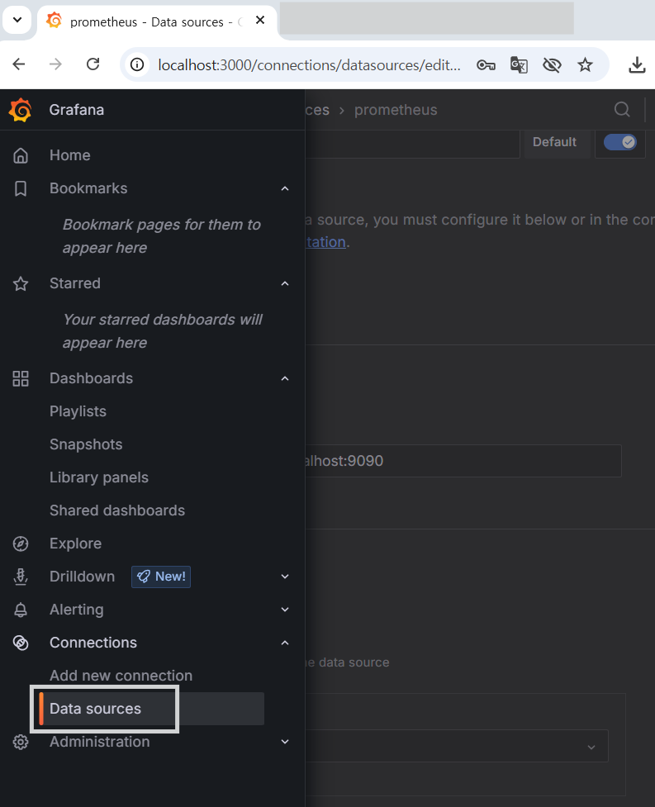Close the prometheus Data sources browser tab

point(260,20)
